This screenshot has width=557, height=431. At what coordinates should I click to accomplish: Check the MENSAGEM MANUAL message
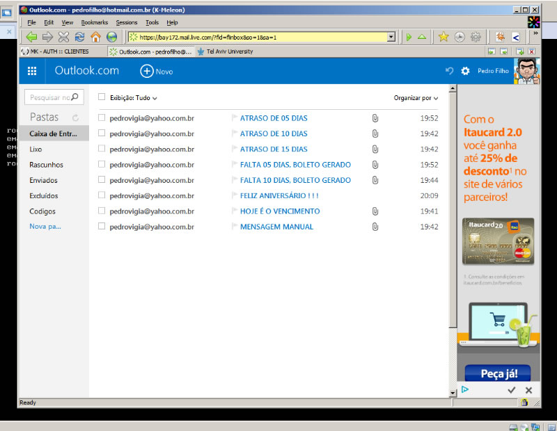102,226
